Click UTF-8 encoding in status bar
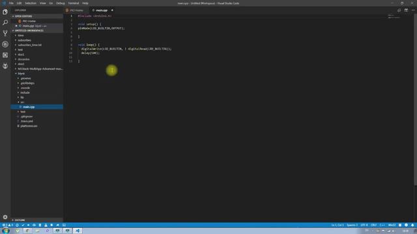The width and height of the screenshot is (417, 234). coord(364,225)
